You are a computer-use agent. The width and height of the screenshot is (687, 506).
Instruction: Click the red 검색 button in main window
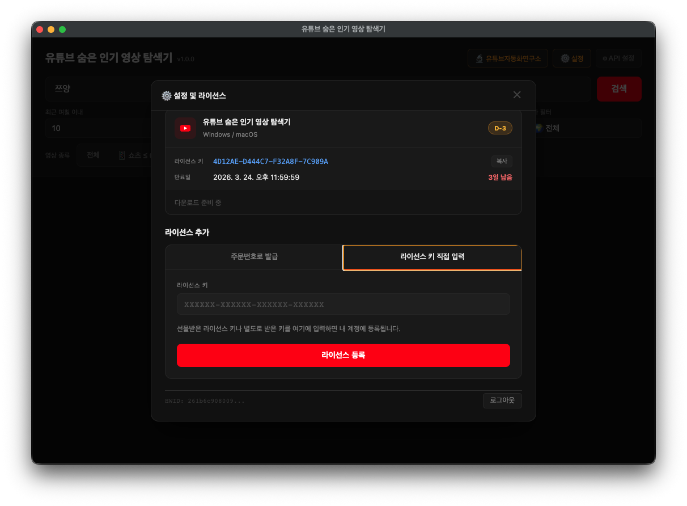(619, 89)
